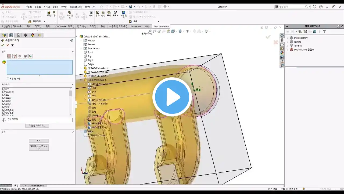Open the Appearances color ball task pane tab
This screenshot has height=194, width=344.
(x=282, y=53)
